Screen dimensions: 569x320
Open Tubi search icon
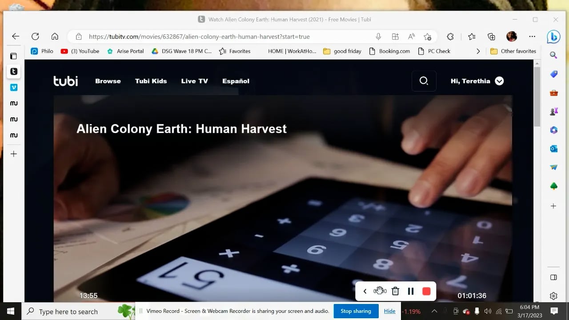coord(424,81)
